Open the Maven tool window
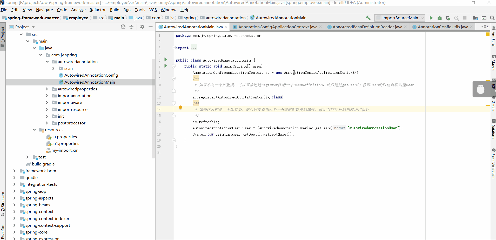The image size is (496, 240). pos(493,63)
